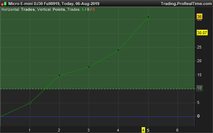Click the 15 label on the vertical axis
This screenshot has width=213, height=133.
199,75
